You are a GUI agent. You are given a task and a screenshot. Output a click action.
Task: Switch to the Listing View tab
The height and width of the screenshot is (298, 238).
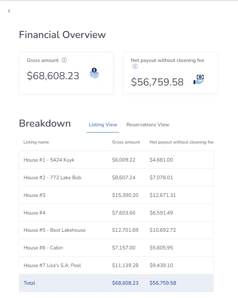click(103, 125)
